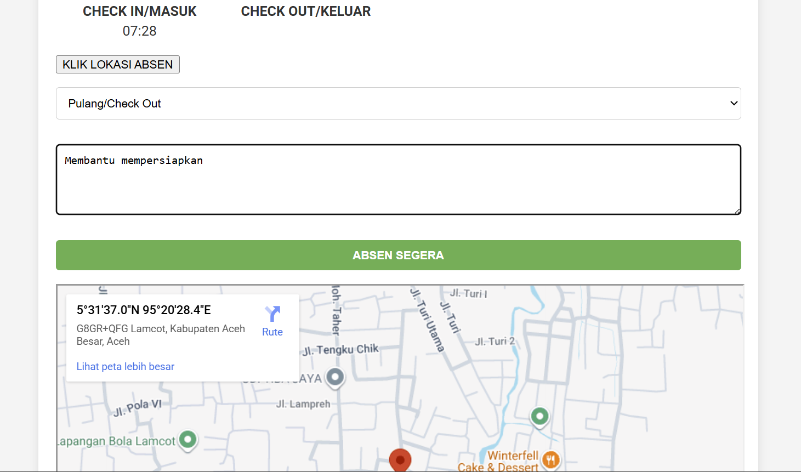This screenshot has height=472, width=801.
Task: Open the Pulang/Check Out select box
Action: [398, 104]
